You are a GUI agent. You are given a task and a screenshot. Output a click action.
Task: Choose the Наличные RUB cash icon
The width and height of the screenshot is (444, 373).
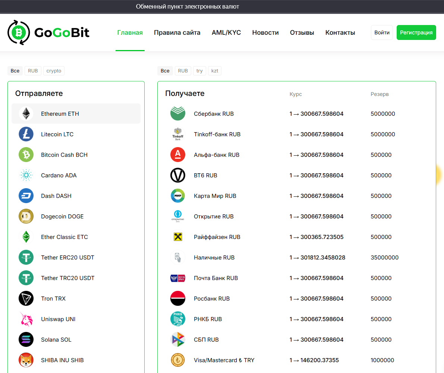pyautogui.click(x=178, y=257)
